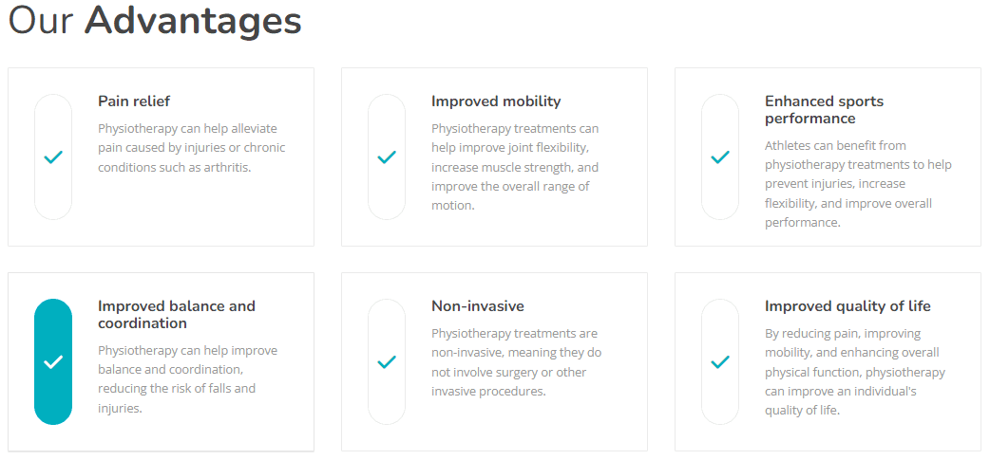This screenshot has width=990, height=460.
Task: Click the joint flexibility description paragraph
Action: pos(515,167)
